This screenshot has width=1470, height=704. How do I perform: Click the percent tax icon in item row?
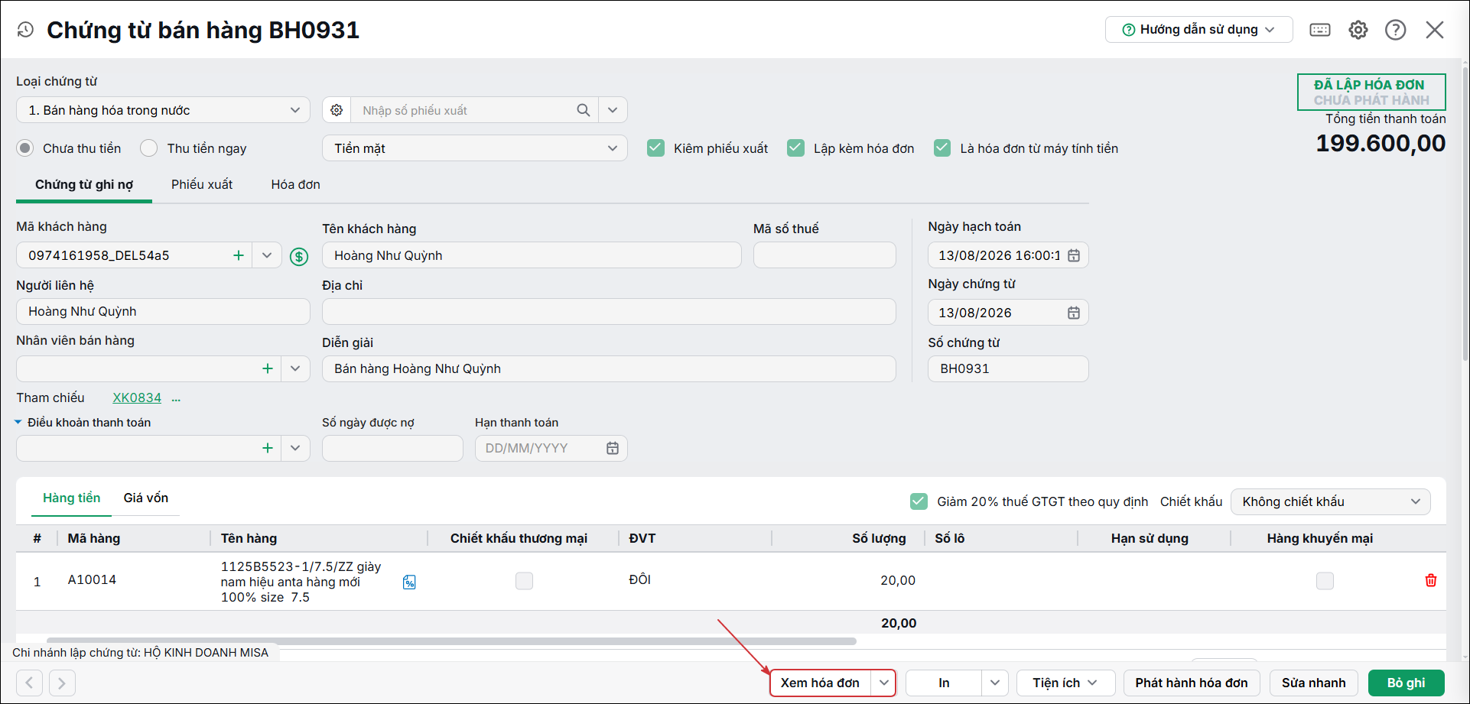409,582
